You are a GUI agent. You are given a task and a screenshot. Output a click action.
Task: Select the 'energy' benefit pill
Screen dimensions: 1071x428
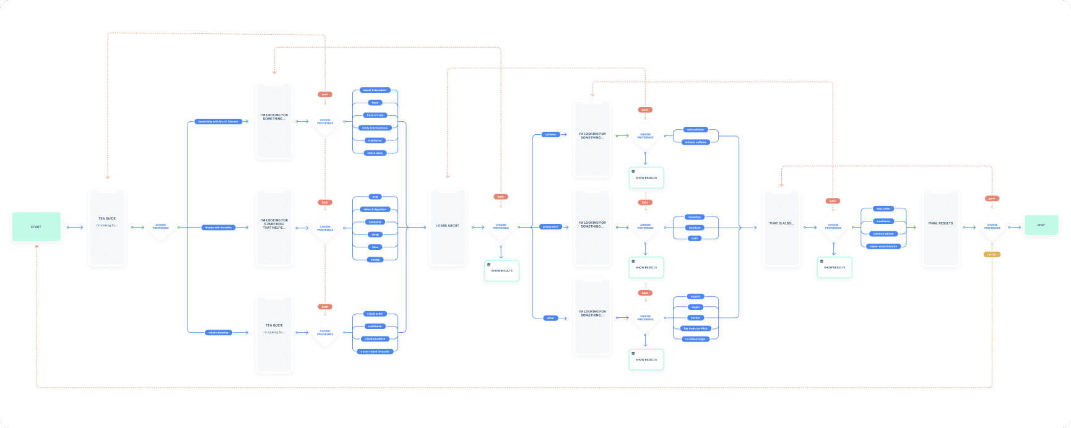[375, 260]
